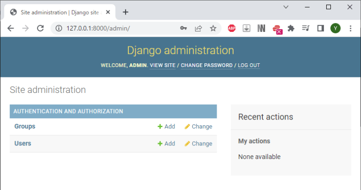
Task: Open the Change link for Users
Action: pyautogui.click(x=198, y=144)
